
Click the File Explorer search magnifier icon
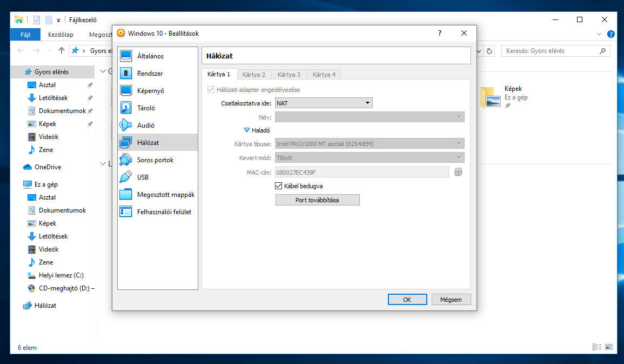602,51
